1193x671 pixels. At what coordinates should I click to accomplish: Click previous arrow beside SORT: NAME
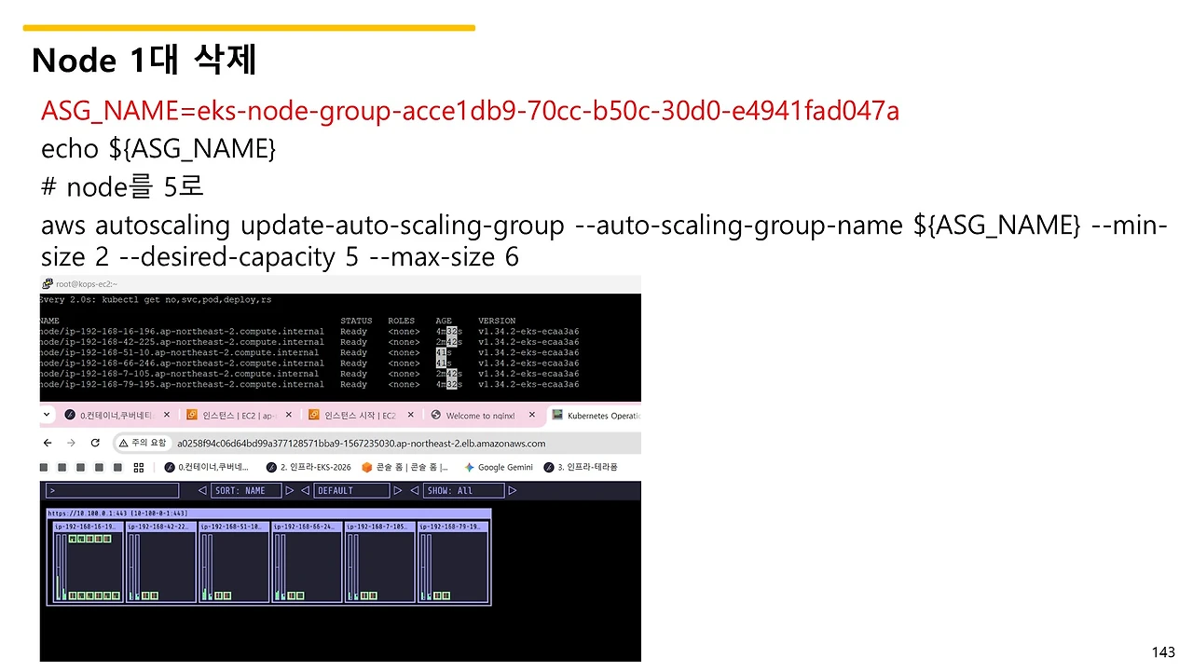[x=202, y=490]
